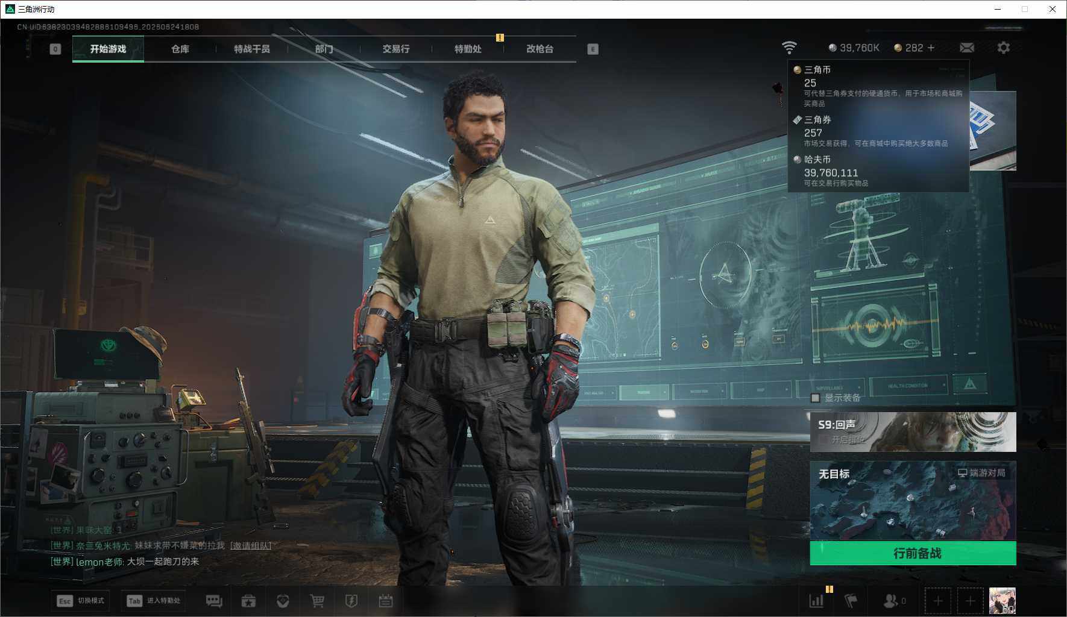Click the 三角币 25 entry in tooltip

tap(878, 86)
